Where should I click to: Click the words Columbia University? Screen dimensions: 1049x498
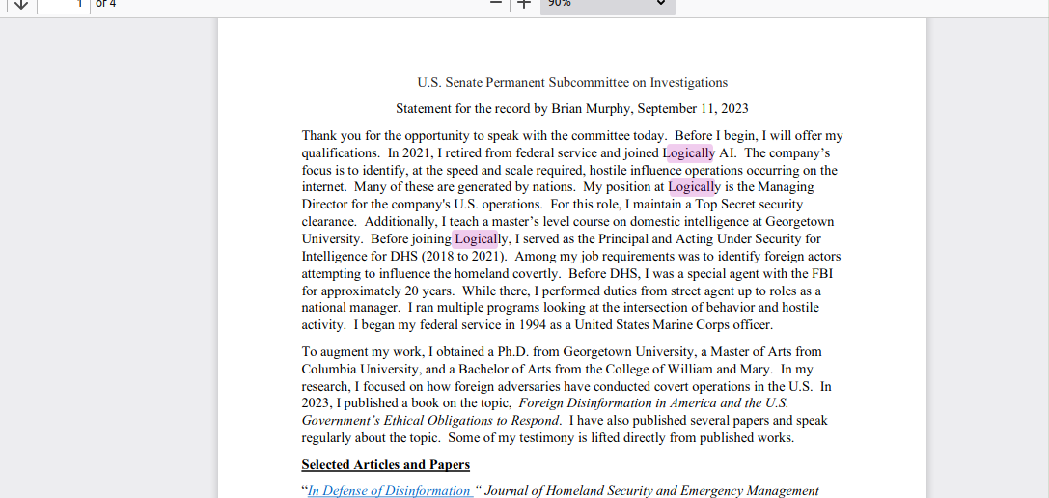coord(361,369)
